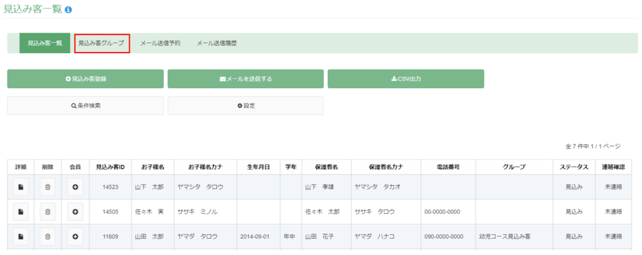Switch to 見込み客グループ tab
Viewport: 642px width, 255px height.
coord(101,43)
